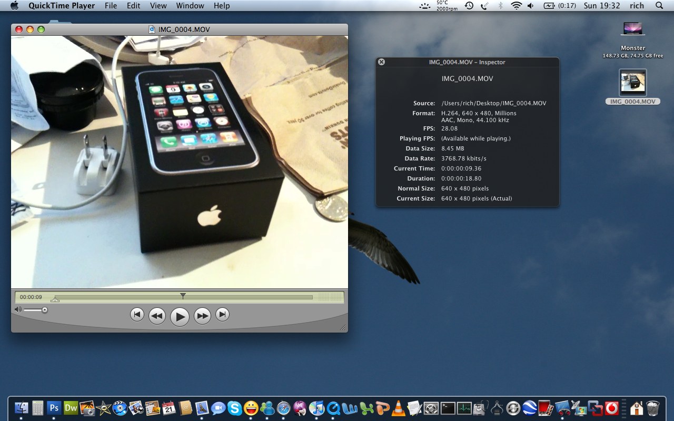This screenshot has height=421, width=674.
Task: Open Spotlight search magnifier
Action: click(x=659, y=6)
